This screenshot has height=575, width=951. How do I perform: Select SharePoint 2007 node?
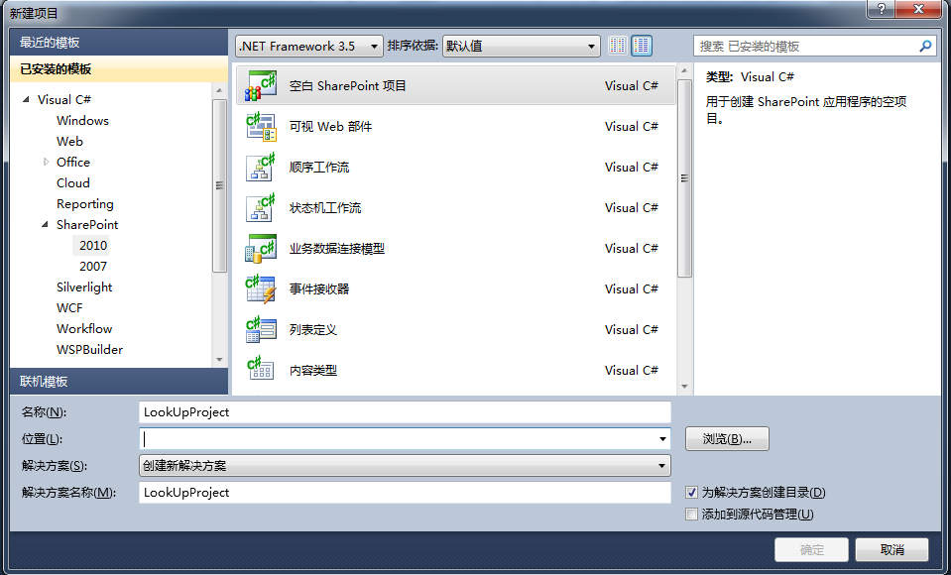(93, 267)
